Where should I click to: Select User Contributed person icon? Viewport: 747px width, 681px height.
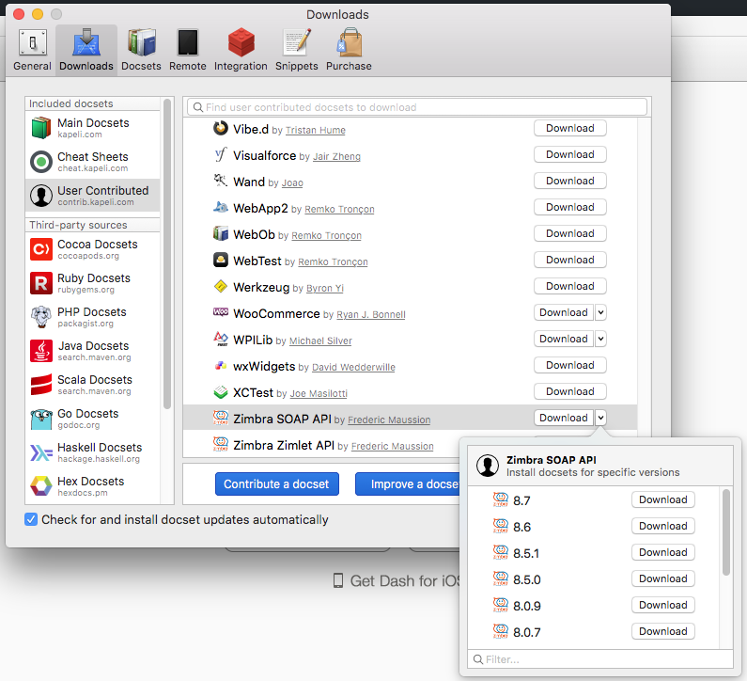coord(41,196)
